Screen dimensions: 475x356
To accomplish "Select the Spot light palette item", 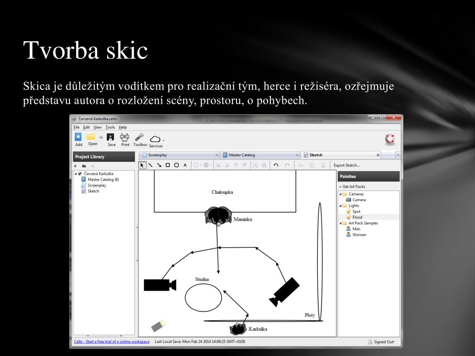I will pyautogui.click(x=353, y=211).
